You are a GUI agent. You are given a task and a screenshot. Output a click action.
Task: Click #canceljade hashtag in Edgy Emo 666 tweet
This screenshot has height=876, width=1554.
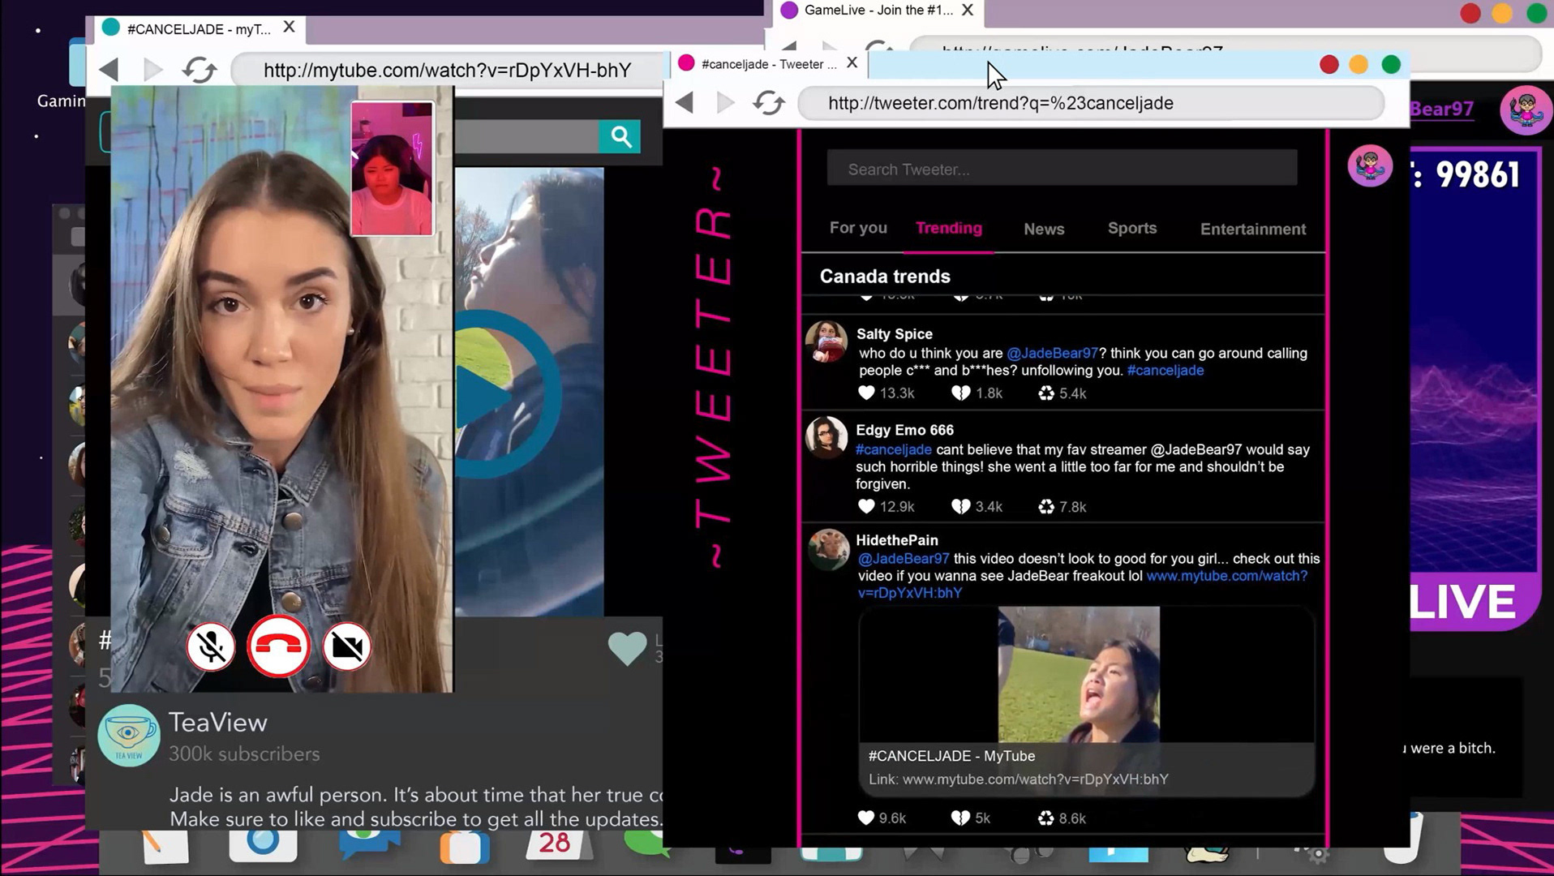(x=894, y=449)
